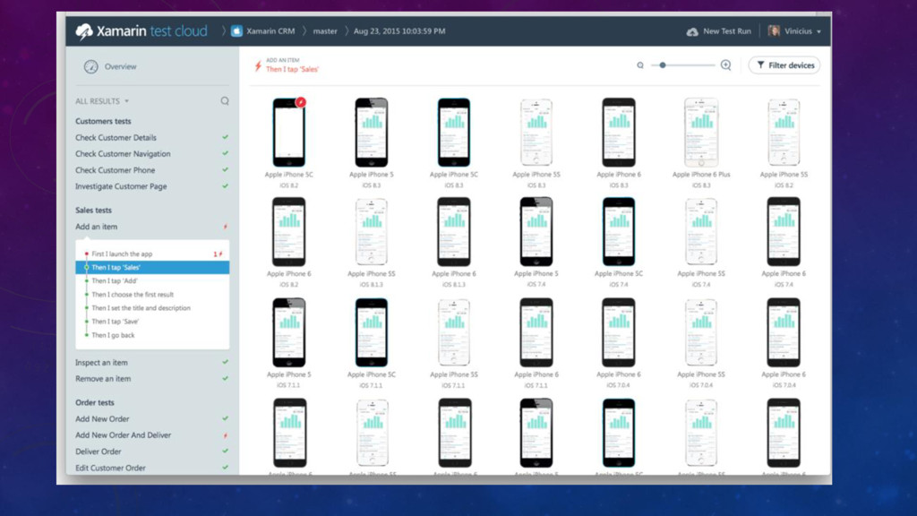Open the Xamarin CRM breadcrumb
917x516 pixels.
tap(270, 31)
